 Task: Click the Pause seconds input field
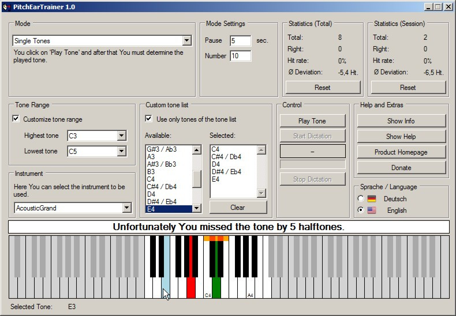click(241, 41)
